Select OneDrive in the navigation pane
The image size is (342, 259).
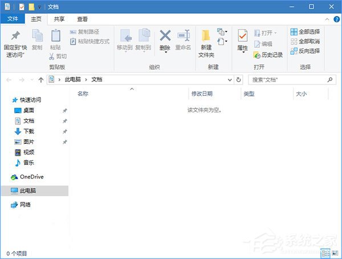[x=31, y=177]
